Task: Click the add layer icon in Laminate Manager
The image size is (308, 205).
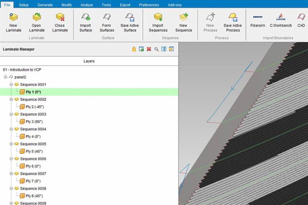Action: pos(141,49)
